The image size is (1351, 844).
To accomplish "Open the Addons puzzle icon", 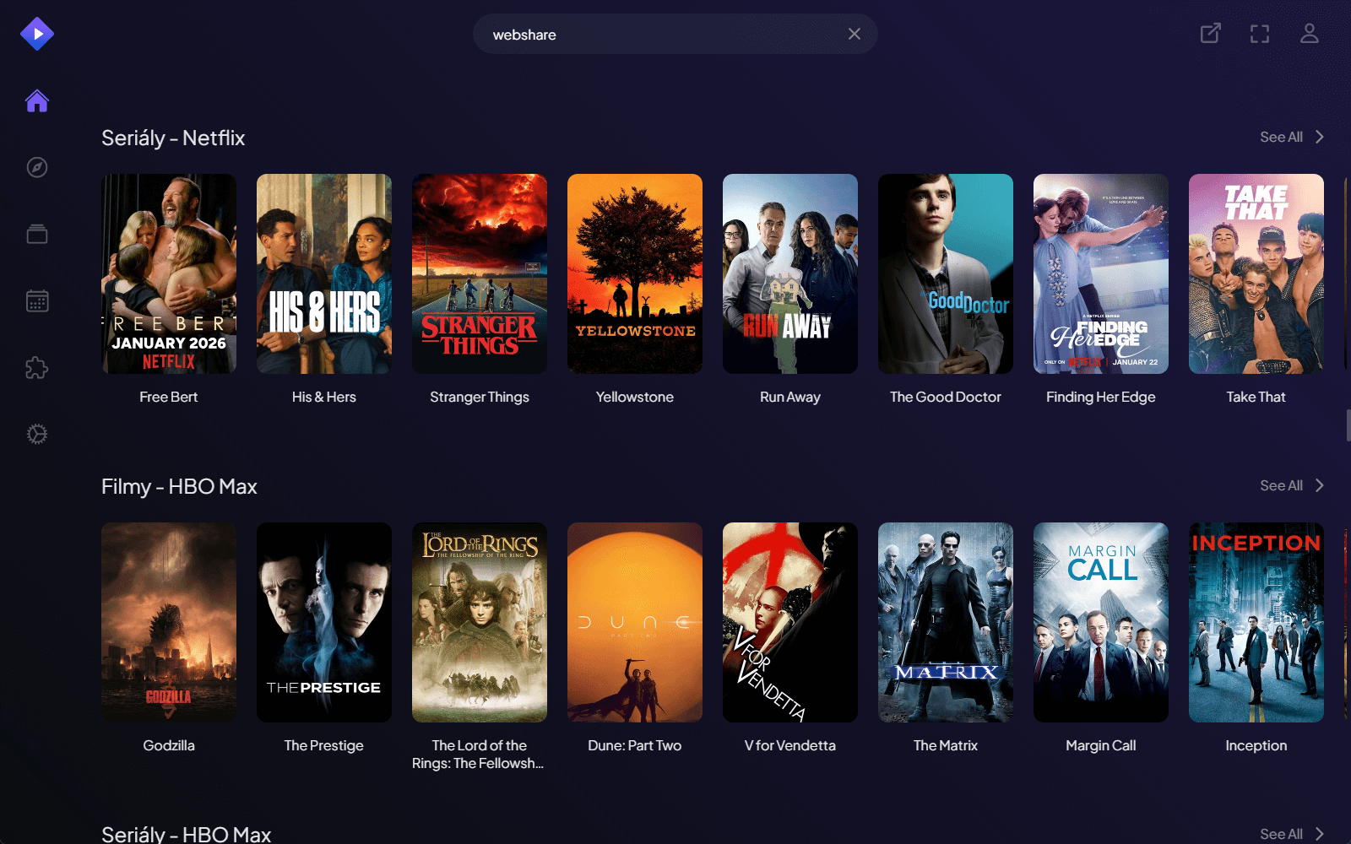I will [x=37, y=368].
